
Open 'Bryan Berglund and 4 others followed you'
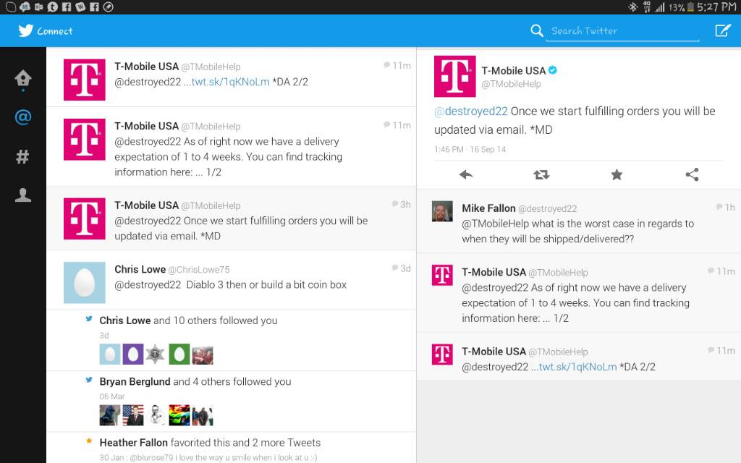(231, 402)
